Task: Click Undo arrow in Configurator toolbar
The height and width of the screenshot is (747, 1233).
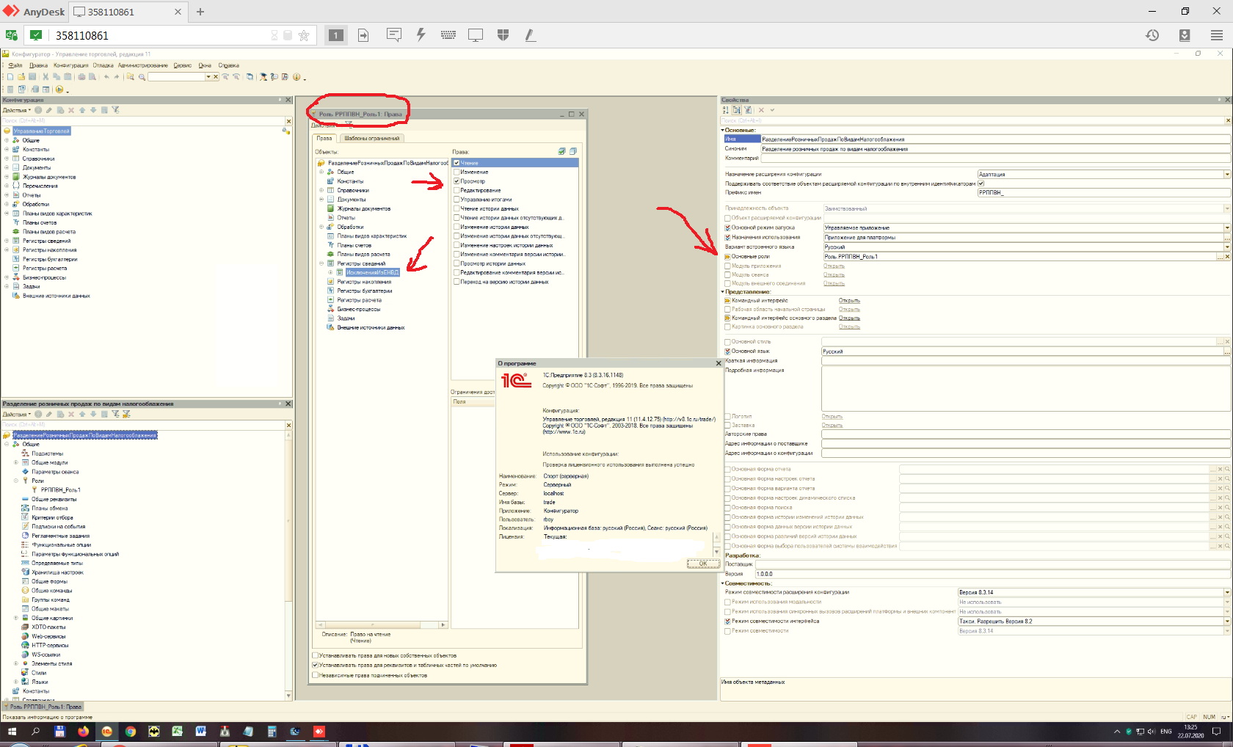Action: pos(106,76)
